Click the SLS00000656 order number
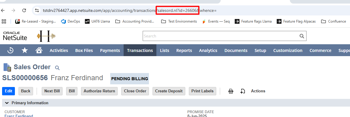 point(25,78)
